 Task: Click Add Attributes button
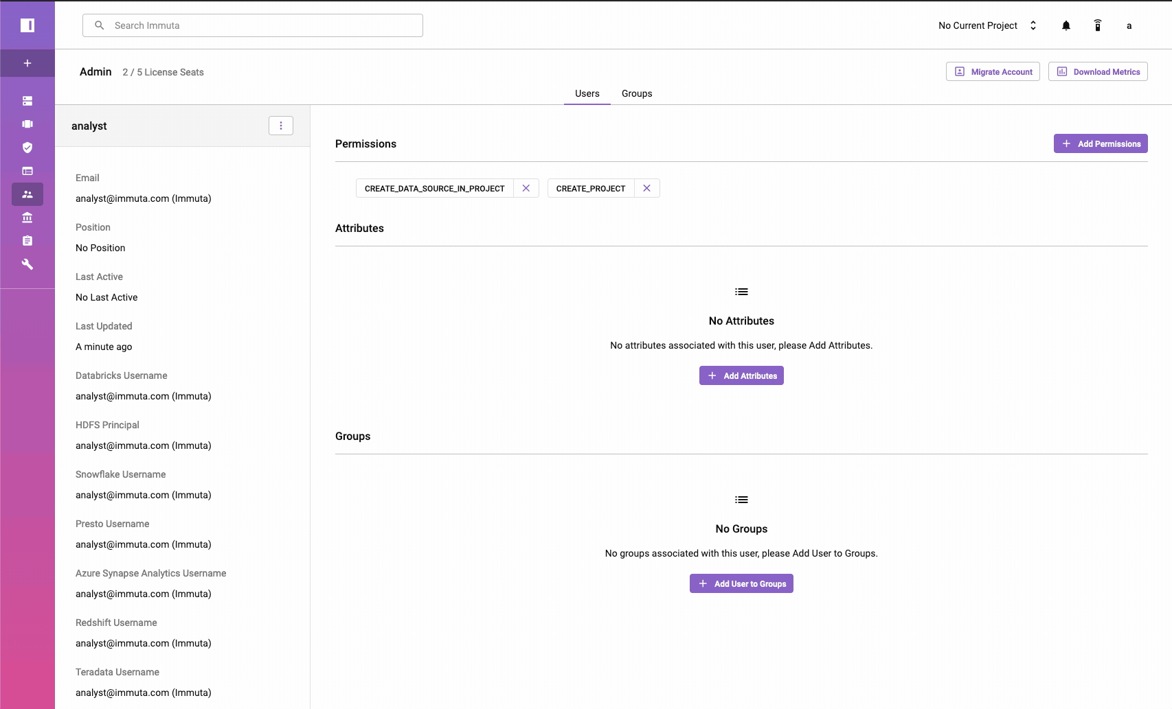(x=741, y=375)
